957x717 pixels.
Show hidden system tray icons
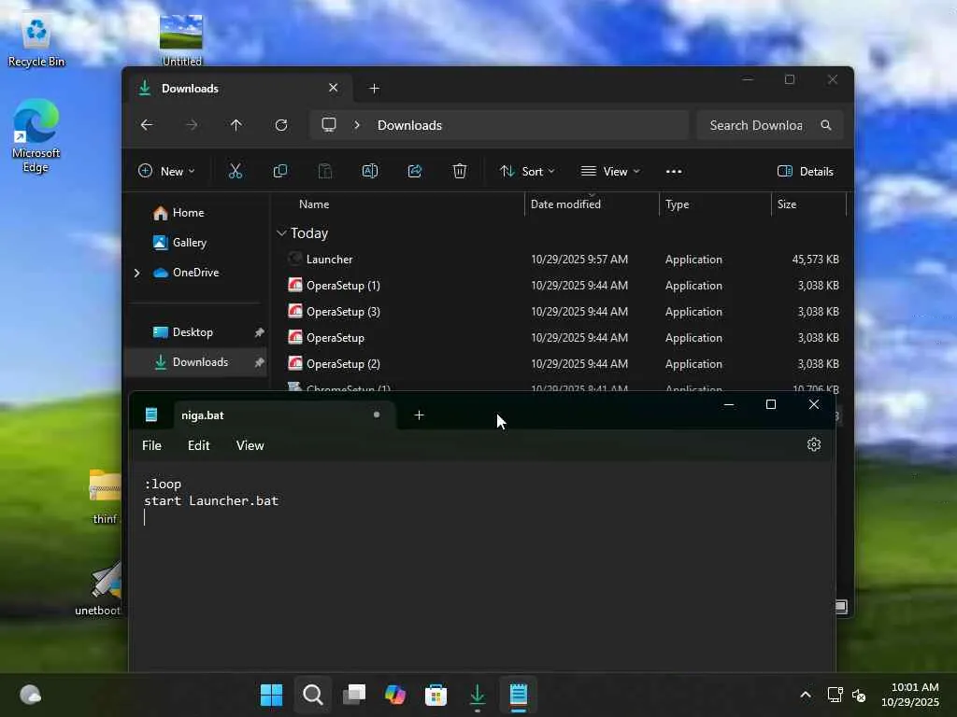click(x=806, y=695)
